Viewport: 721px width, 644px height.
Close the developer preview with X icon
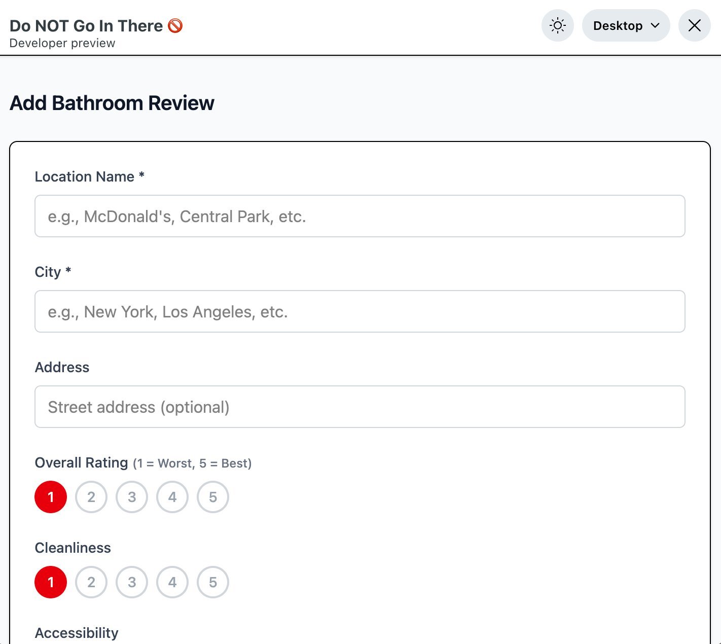tap(694, 25)
